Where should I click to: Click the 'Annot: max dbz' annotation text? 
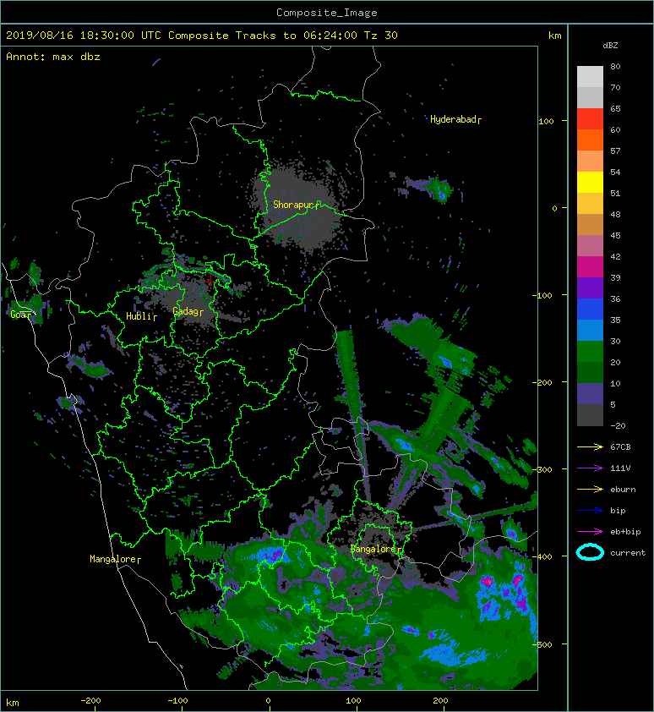click(x=53, y=57)
